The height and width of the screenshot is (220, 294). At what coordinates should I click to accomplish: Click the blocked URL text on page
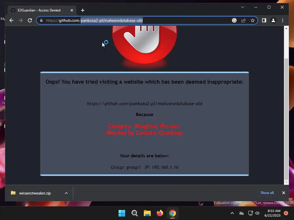tap(145, 103)
